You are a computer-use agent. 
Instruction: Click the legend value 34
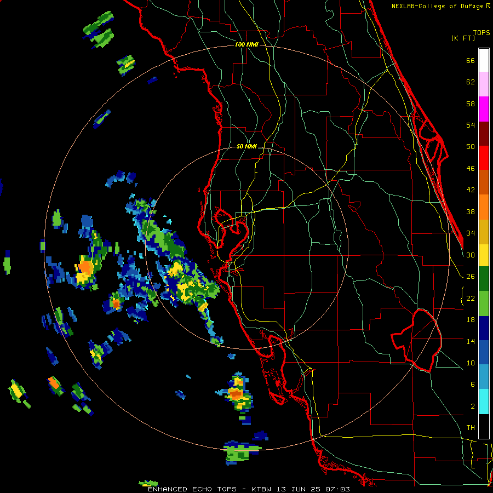(471, 233)
